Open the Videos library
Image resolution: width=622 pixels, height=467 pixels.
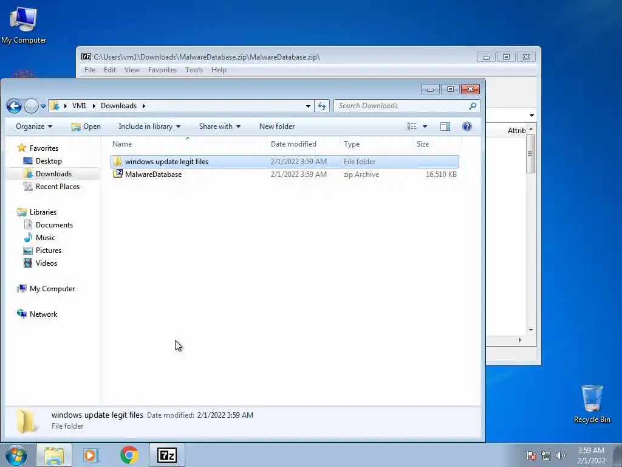tap(46, 263)
